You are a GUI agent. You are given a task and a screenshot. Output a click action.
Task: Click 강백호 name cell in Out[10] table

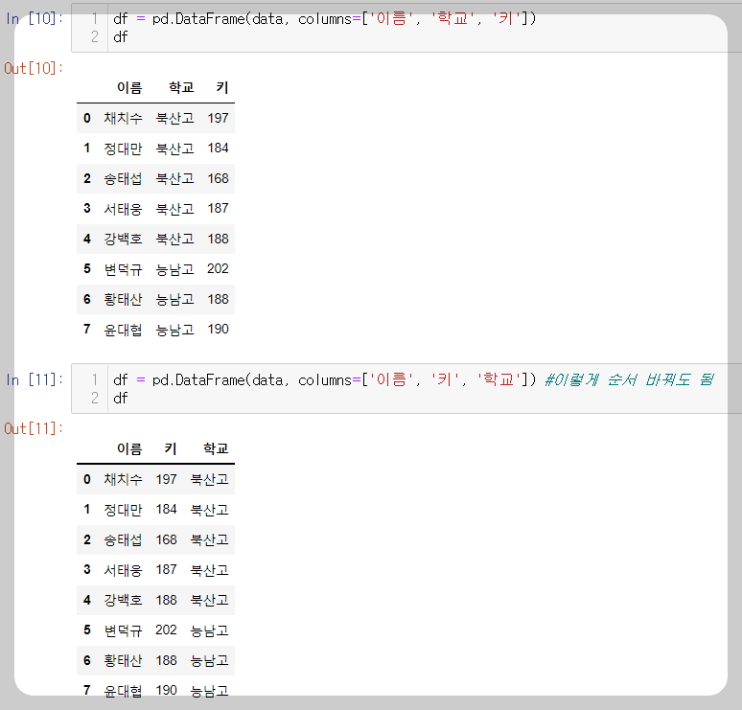[123, 239]
